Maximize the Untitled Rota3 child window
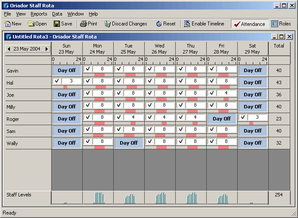298x218 pixels. [282, 36]
